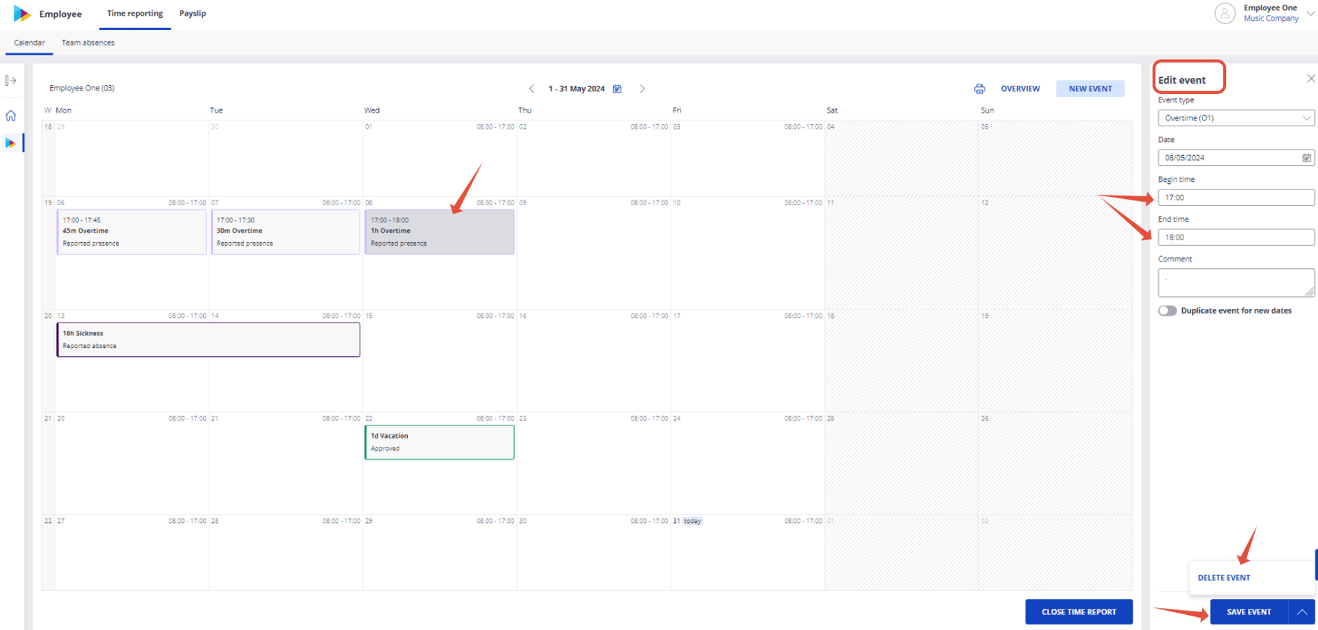
Task: Click the NEW EVENT button
Action: 1090,89
